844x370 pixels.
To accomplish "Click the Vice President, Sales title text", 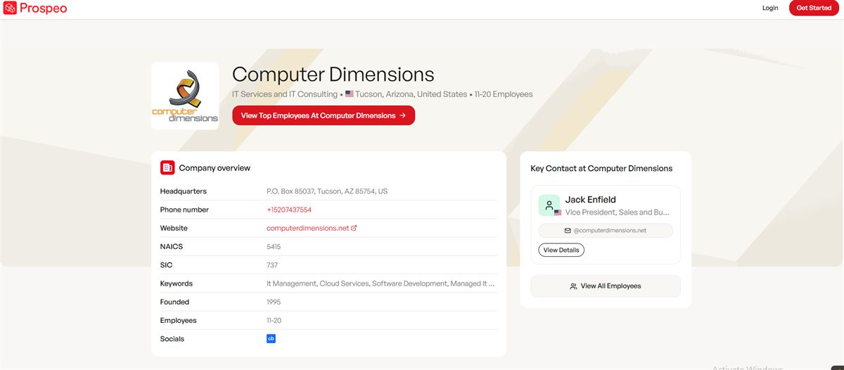I will [618, 212].
